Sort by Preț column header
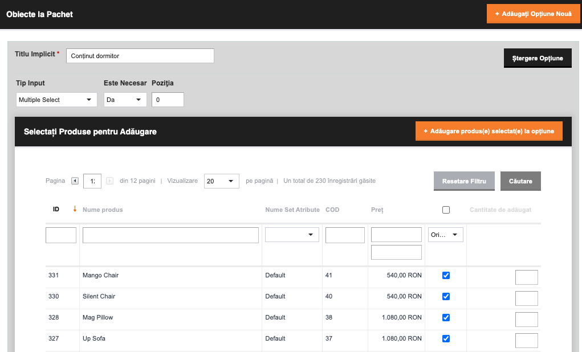The height and width of the screenshot is (352, 582). 377,210
